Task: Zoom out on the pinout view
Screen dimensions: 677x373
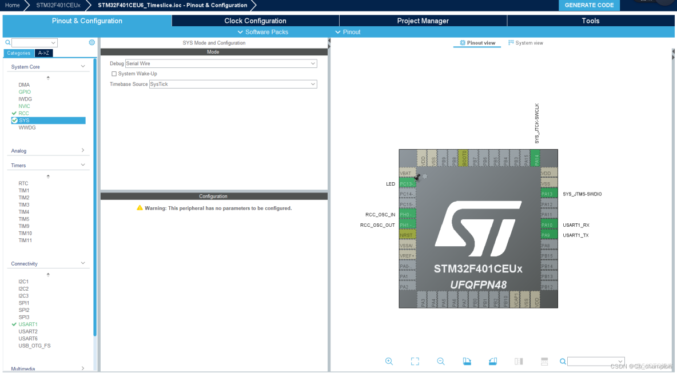Action: click(440, 361)
